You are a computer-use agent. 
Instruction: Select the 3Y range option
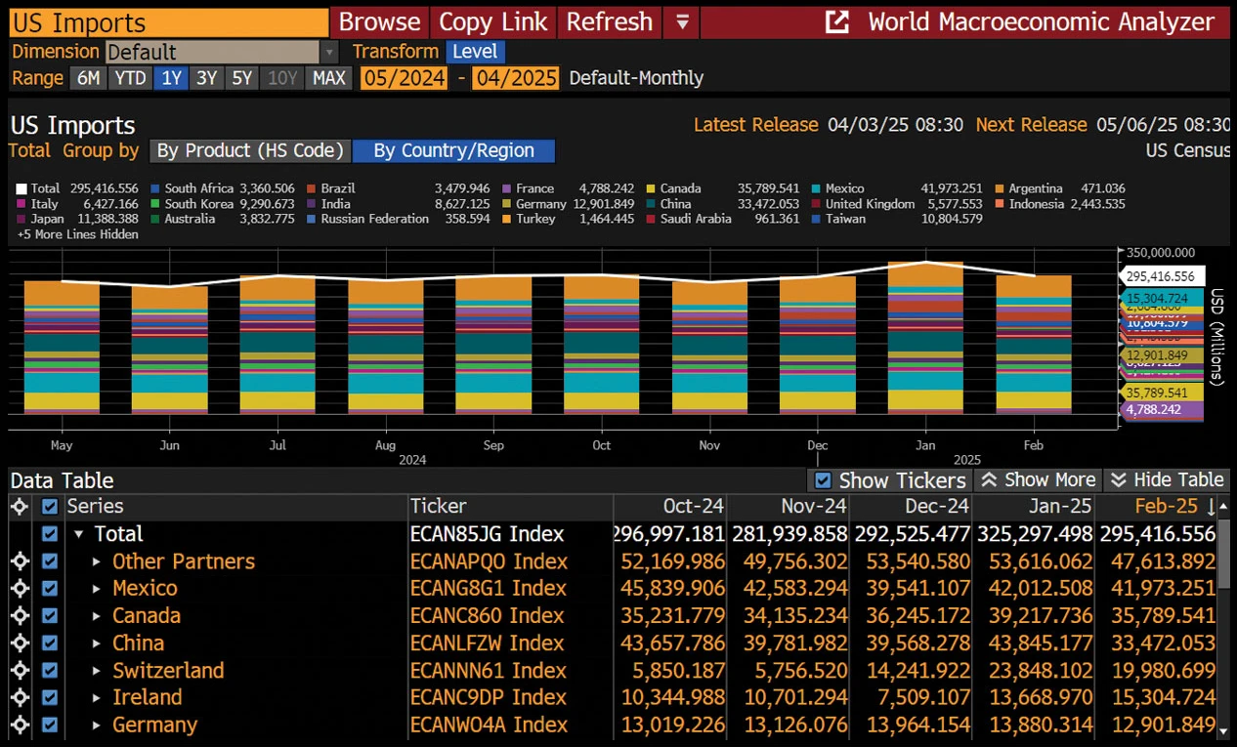(206, 78)
